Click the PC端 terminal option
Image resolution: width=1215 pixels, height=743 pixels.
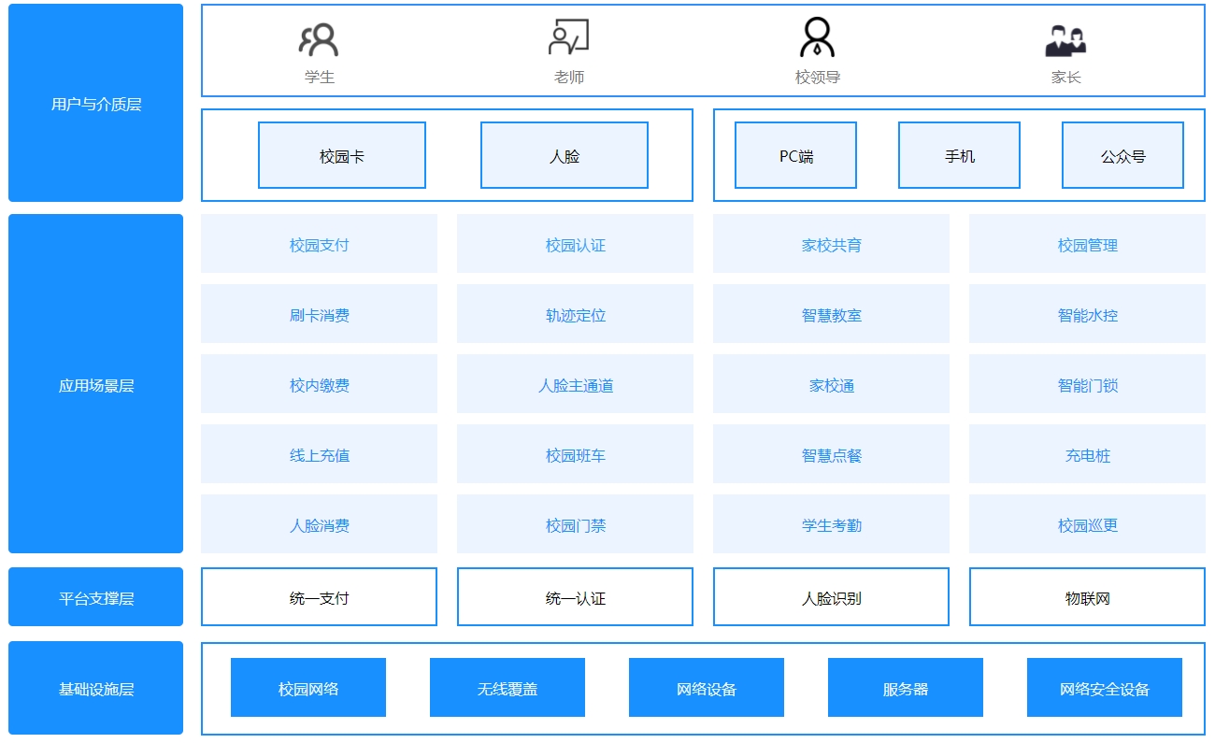pos(795,155)
